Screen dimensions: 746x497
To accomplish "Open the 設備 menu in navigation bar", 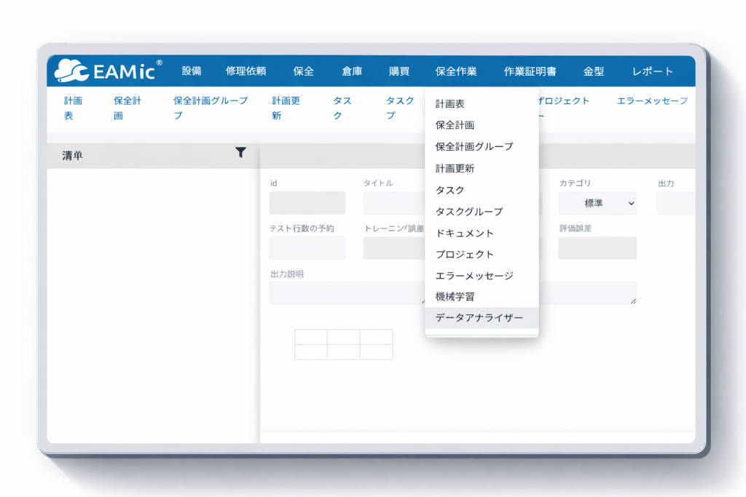I will 192,71.
